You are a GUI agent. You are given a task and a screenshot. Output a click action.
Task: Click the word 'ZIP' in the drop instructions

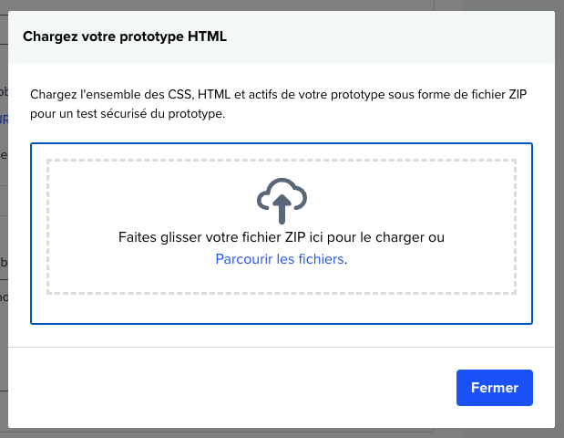pyautogui.click(x=297, y=237)
